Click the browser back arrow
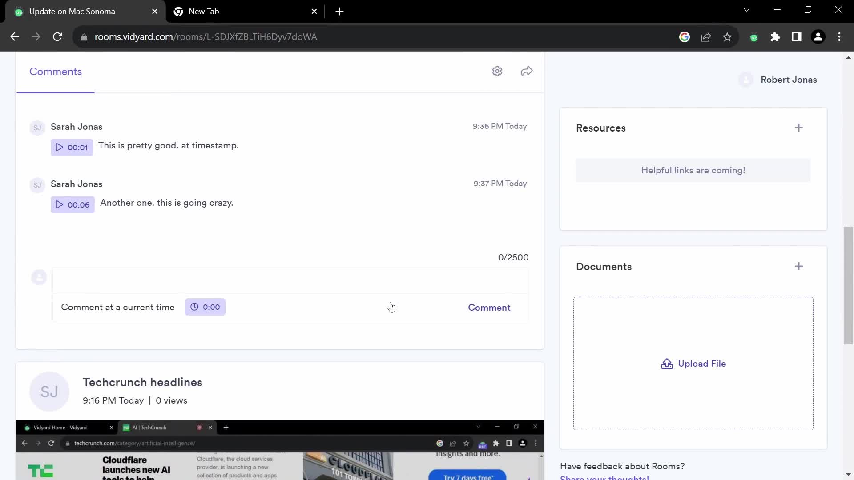 [15, 37]
